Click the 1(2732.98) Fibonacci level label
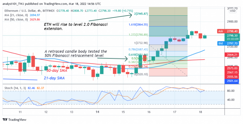The height and width of the screenshot is (124, 243). (x=141, y=43)
